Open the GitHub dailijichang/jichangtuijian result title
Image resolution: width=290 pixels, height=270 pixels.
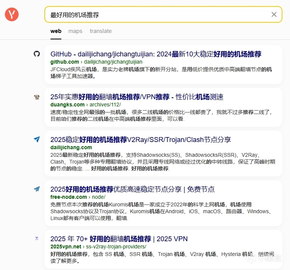click(156, 54)
